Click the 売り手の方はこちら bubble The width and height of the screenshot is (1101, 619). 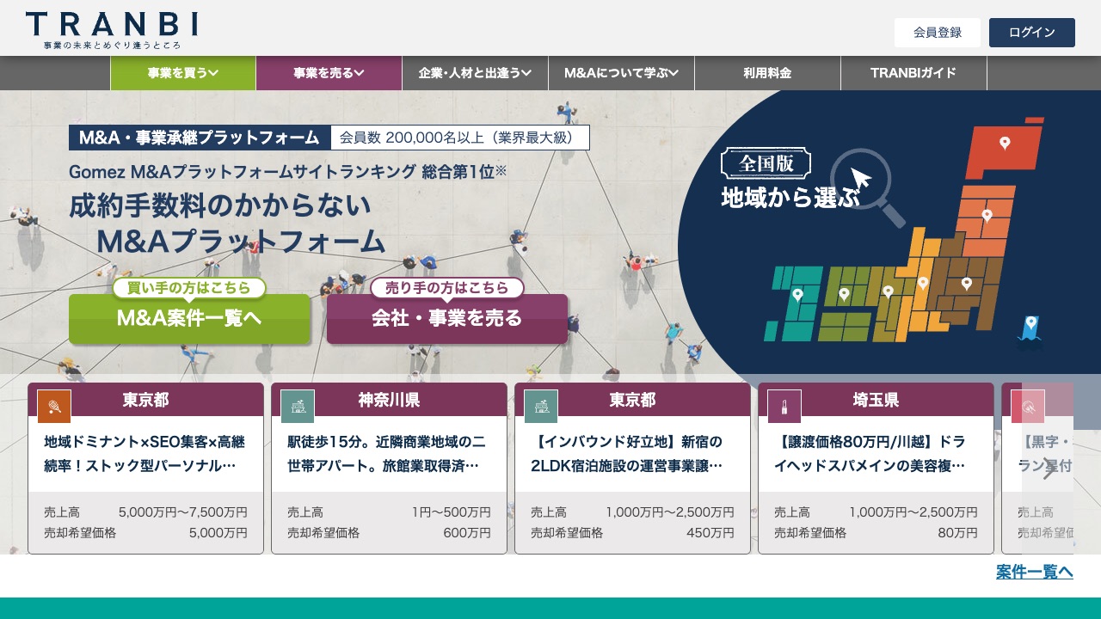(447, 288)
